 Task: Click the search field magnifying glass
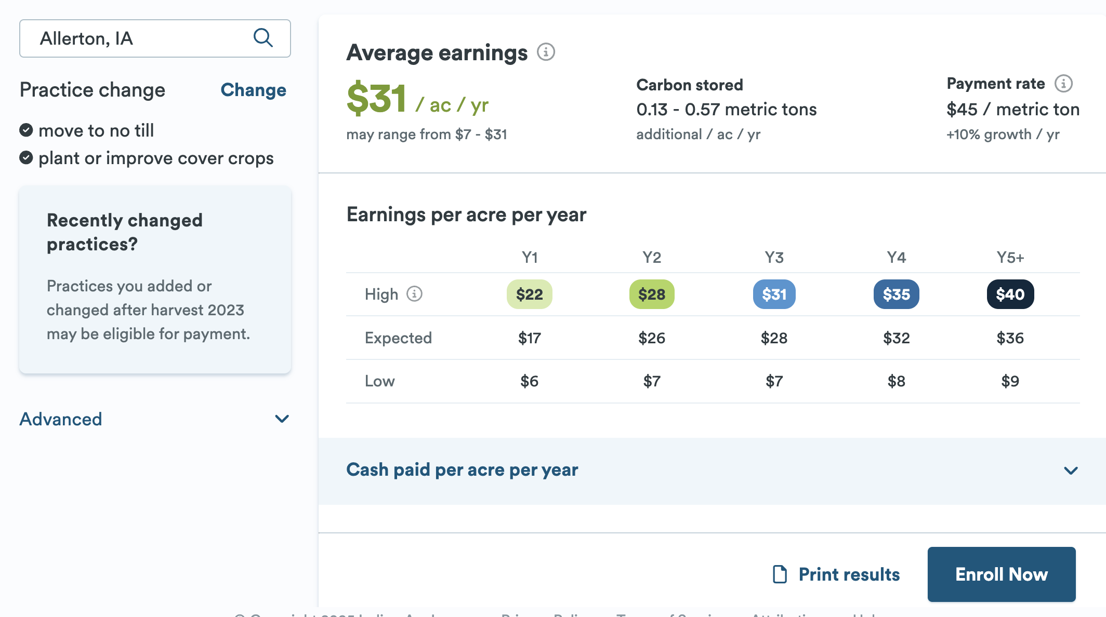click(x=263, y=38)
